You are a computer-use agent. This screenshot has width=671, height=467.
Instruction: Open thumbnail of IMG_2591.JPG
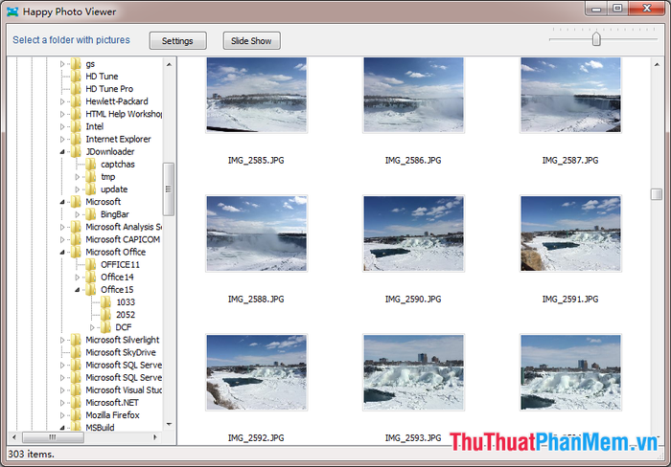tap(570, 233)
